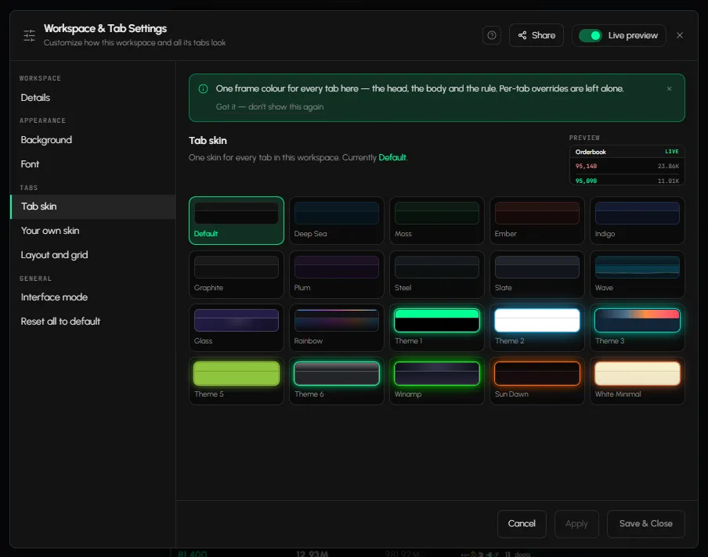Select the Tab skin sidebar item
708x557 pixels.
(x=93, y=207)
